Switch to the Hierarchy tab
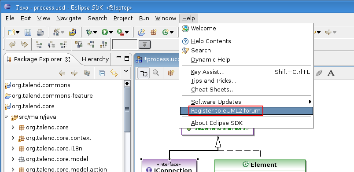Screen dimensions: 354x172 point(95,59)
